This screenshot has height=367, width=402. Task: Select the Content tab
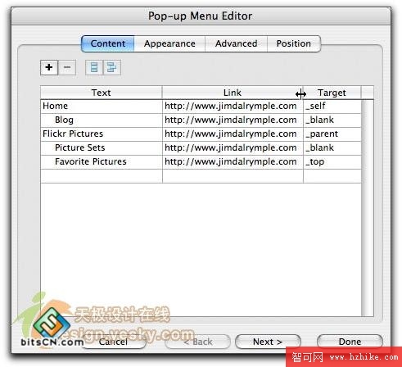tap(108, 43)
